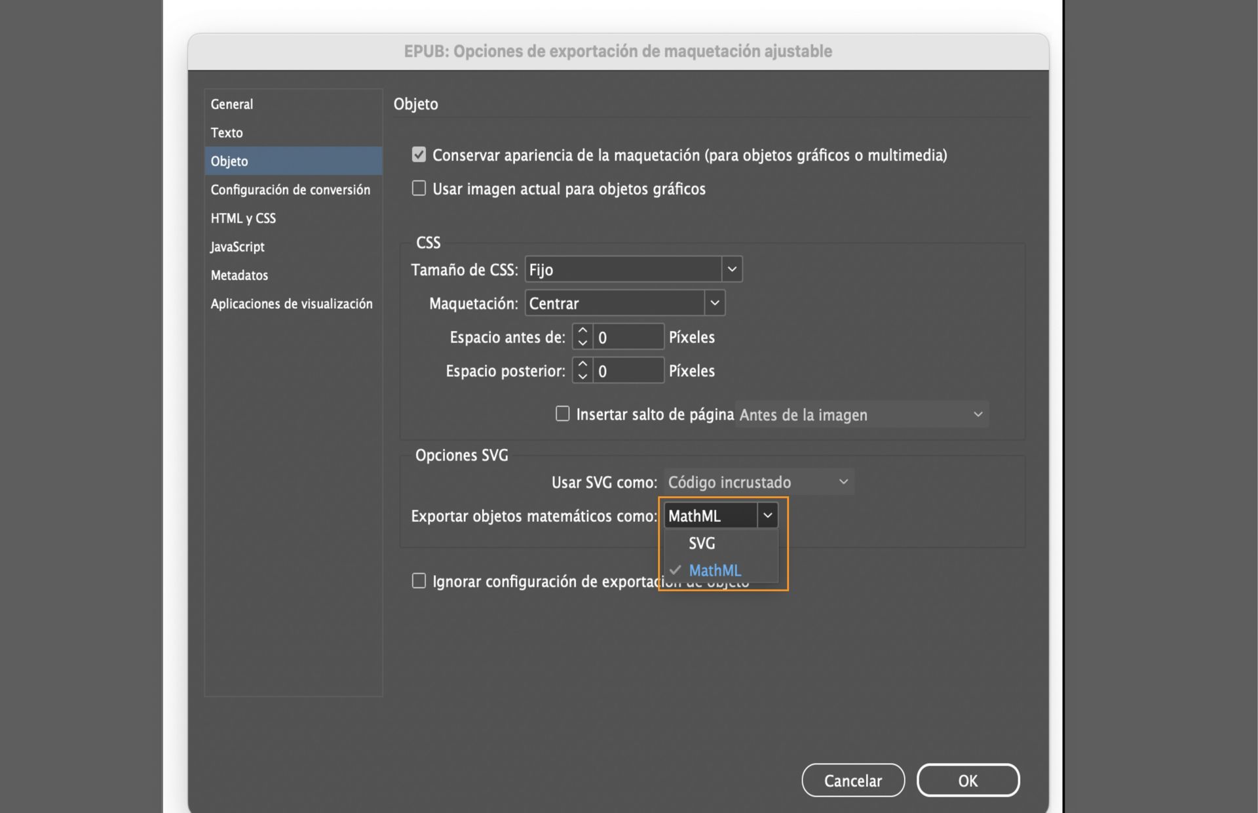
Task: Confirm settings with OK button
Action: point(968,780)
